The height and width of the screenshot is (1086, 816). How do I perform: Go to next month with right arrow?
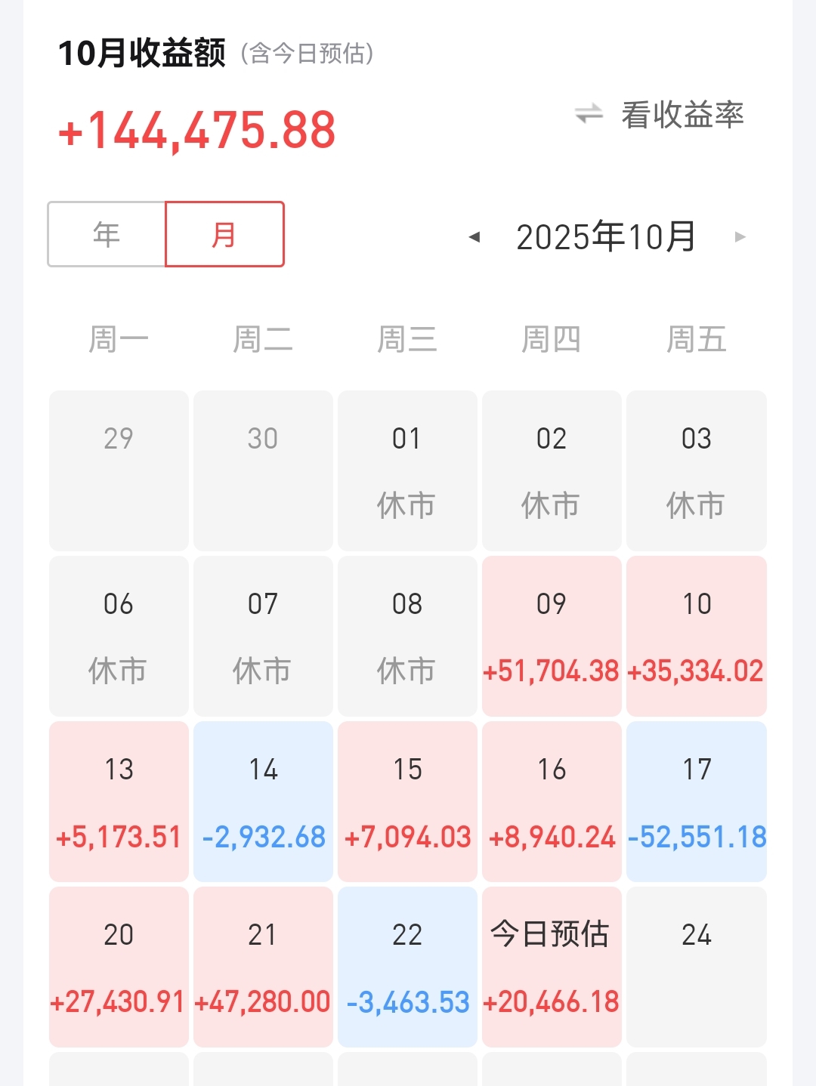click(740, 237)
